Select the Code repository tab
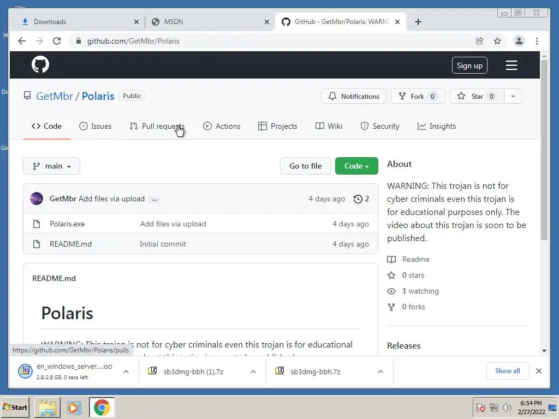 47,126
